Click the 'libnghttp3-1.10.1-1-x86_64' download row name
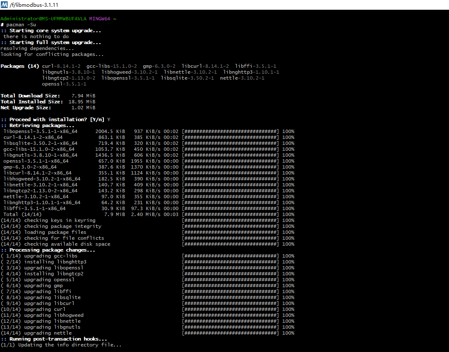The image size is (449, 352). click(42, 202)
